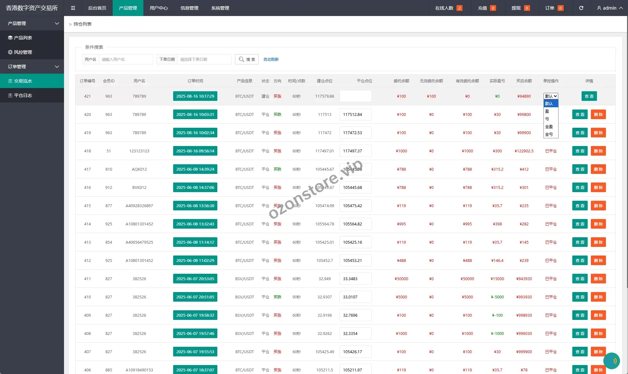This screenshot has width=628, height=374.
Task: Click 查看 button for order 421
Action: [x=589, y=96]
